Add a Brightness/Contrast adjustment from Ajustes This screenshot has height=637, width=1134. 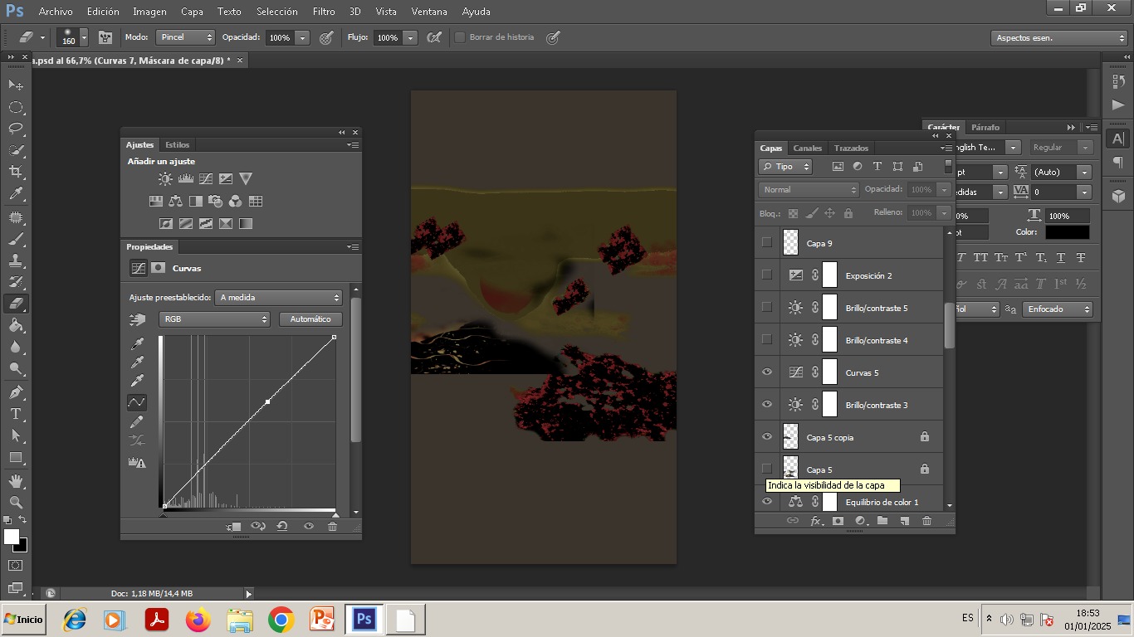(166, 179)
